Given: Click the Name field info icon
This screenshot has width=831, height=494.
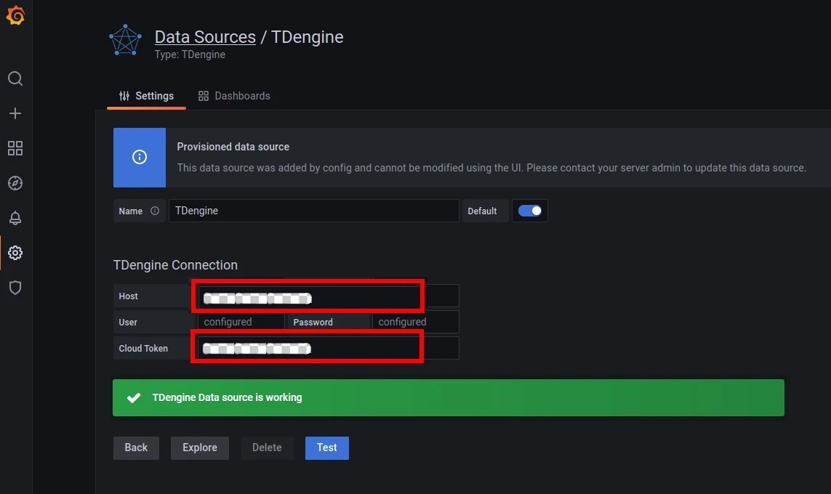Looking at the screenshot, I should pos(155,211).
